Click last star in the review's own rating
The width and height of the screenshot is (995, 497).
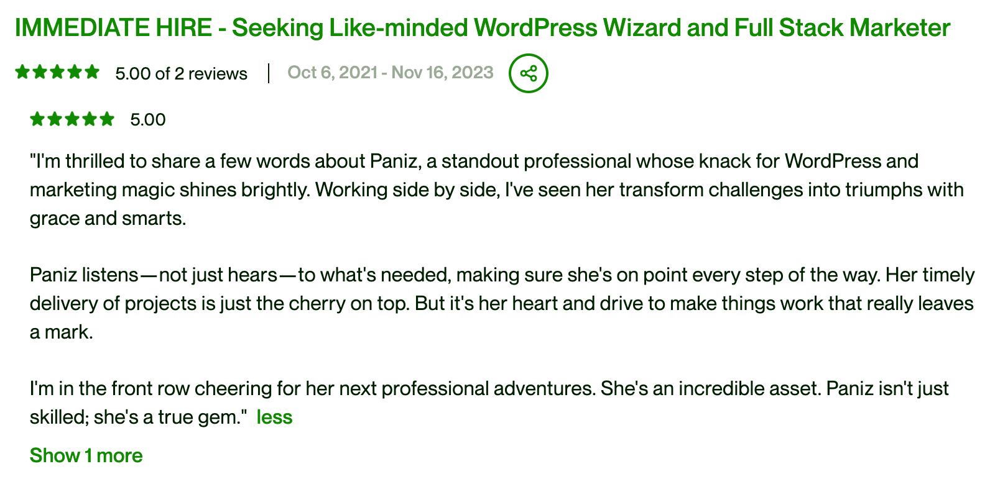pos(107,119)
